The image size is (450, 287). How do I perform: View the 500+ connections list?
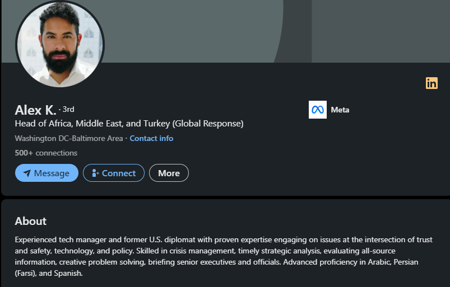(46, 153)
